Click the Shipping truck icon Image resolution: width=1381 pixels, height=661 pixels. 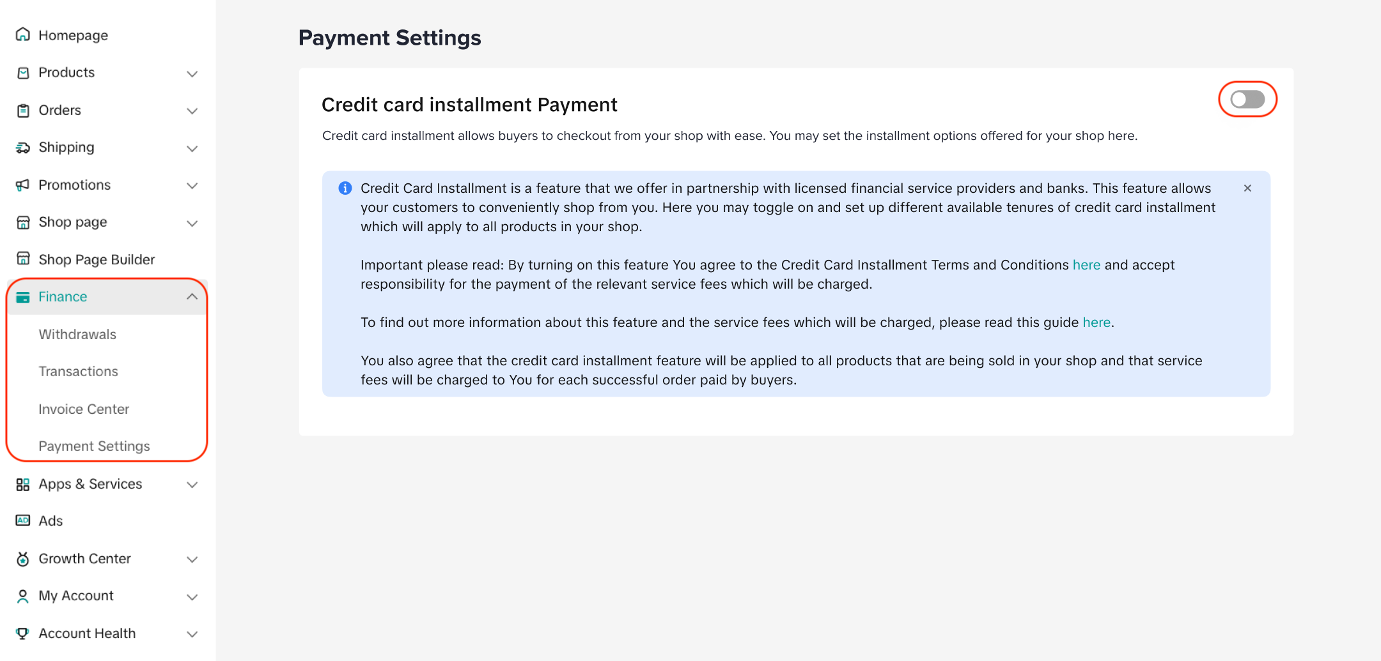[x=23, y=148]
